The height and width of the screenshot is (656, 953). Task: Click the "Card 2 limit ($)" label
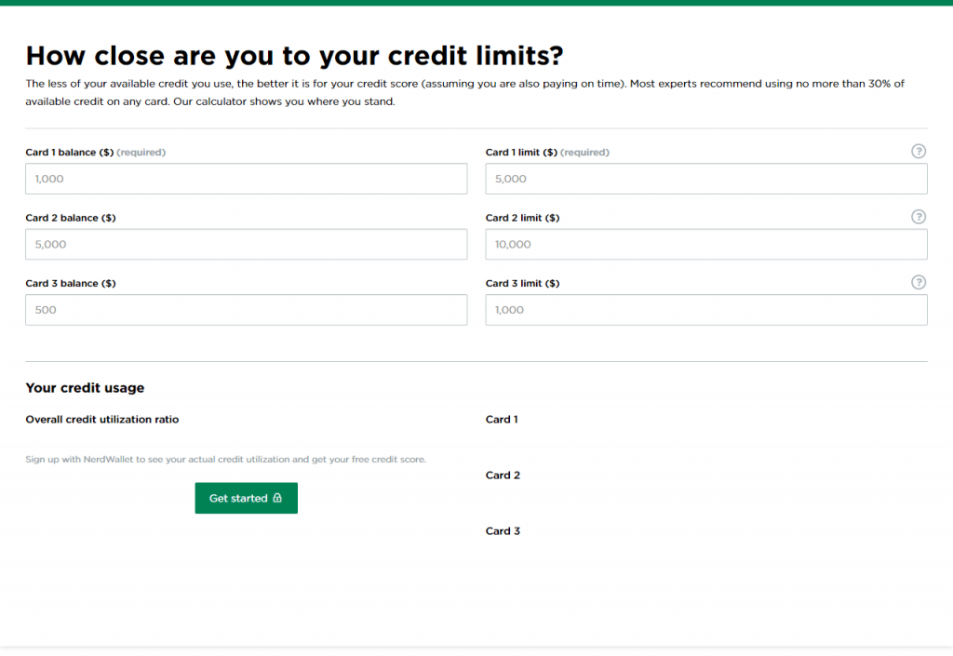(x=522, y=218)
